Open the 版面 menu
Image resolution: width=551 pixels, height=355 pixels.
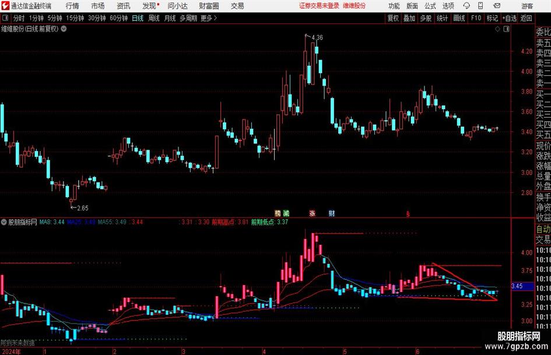coord(412,6)
